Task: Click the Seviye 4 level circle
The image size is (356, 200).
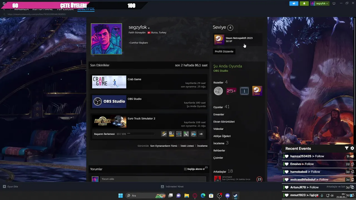Action: pos(230,27)
